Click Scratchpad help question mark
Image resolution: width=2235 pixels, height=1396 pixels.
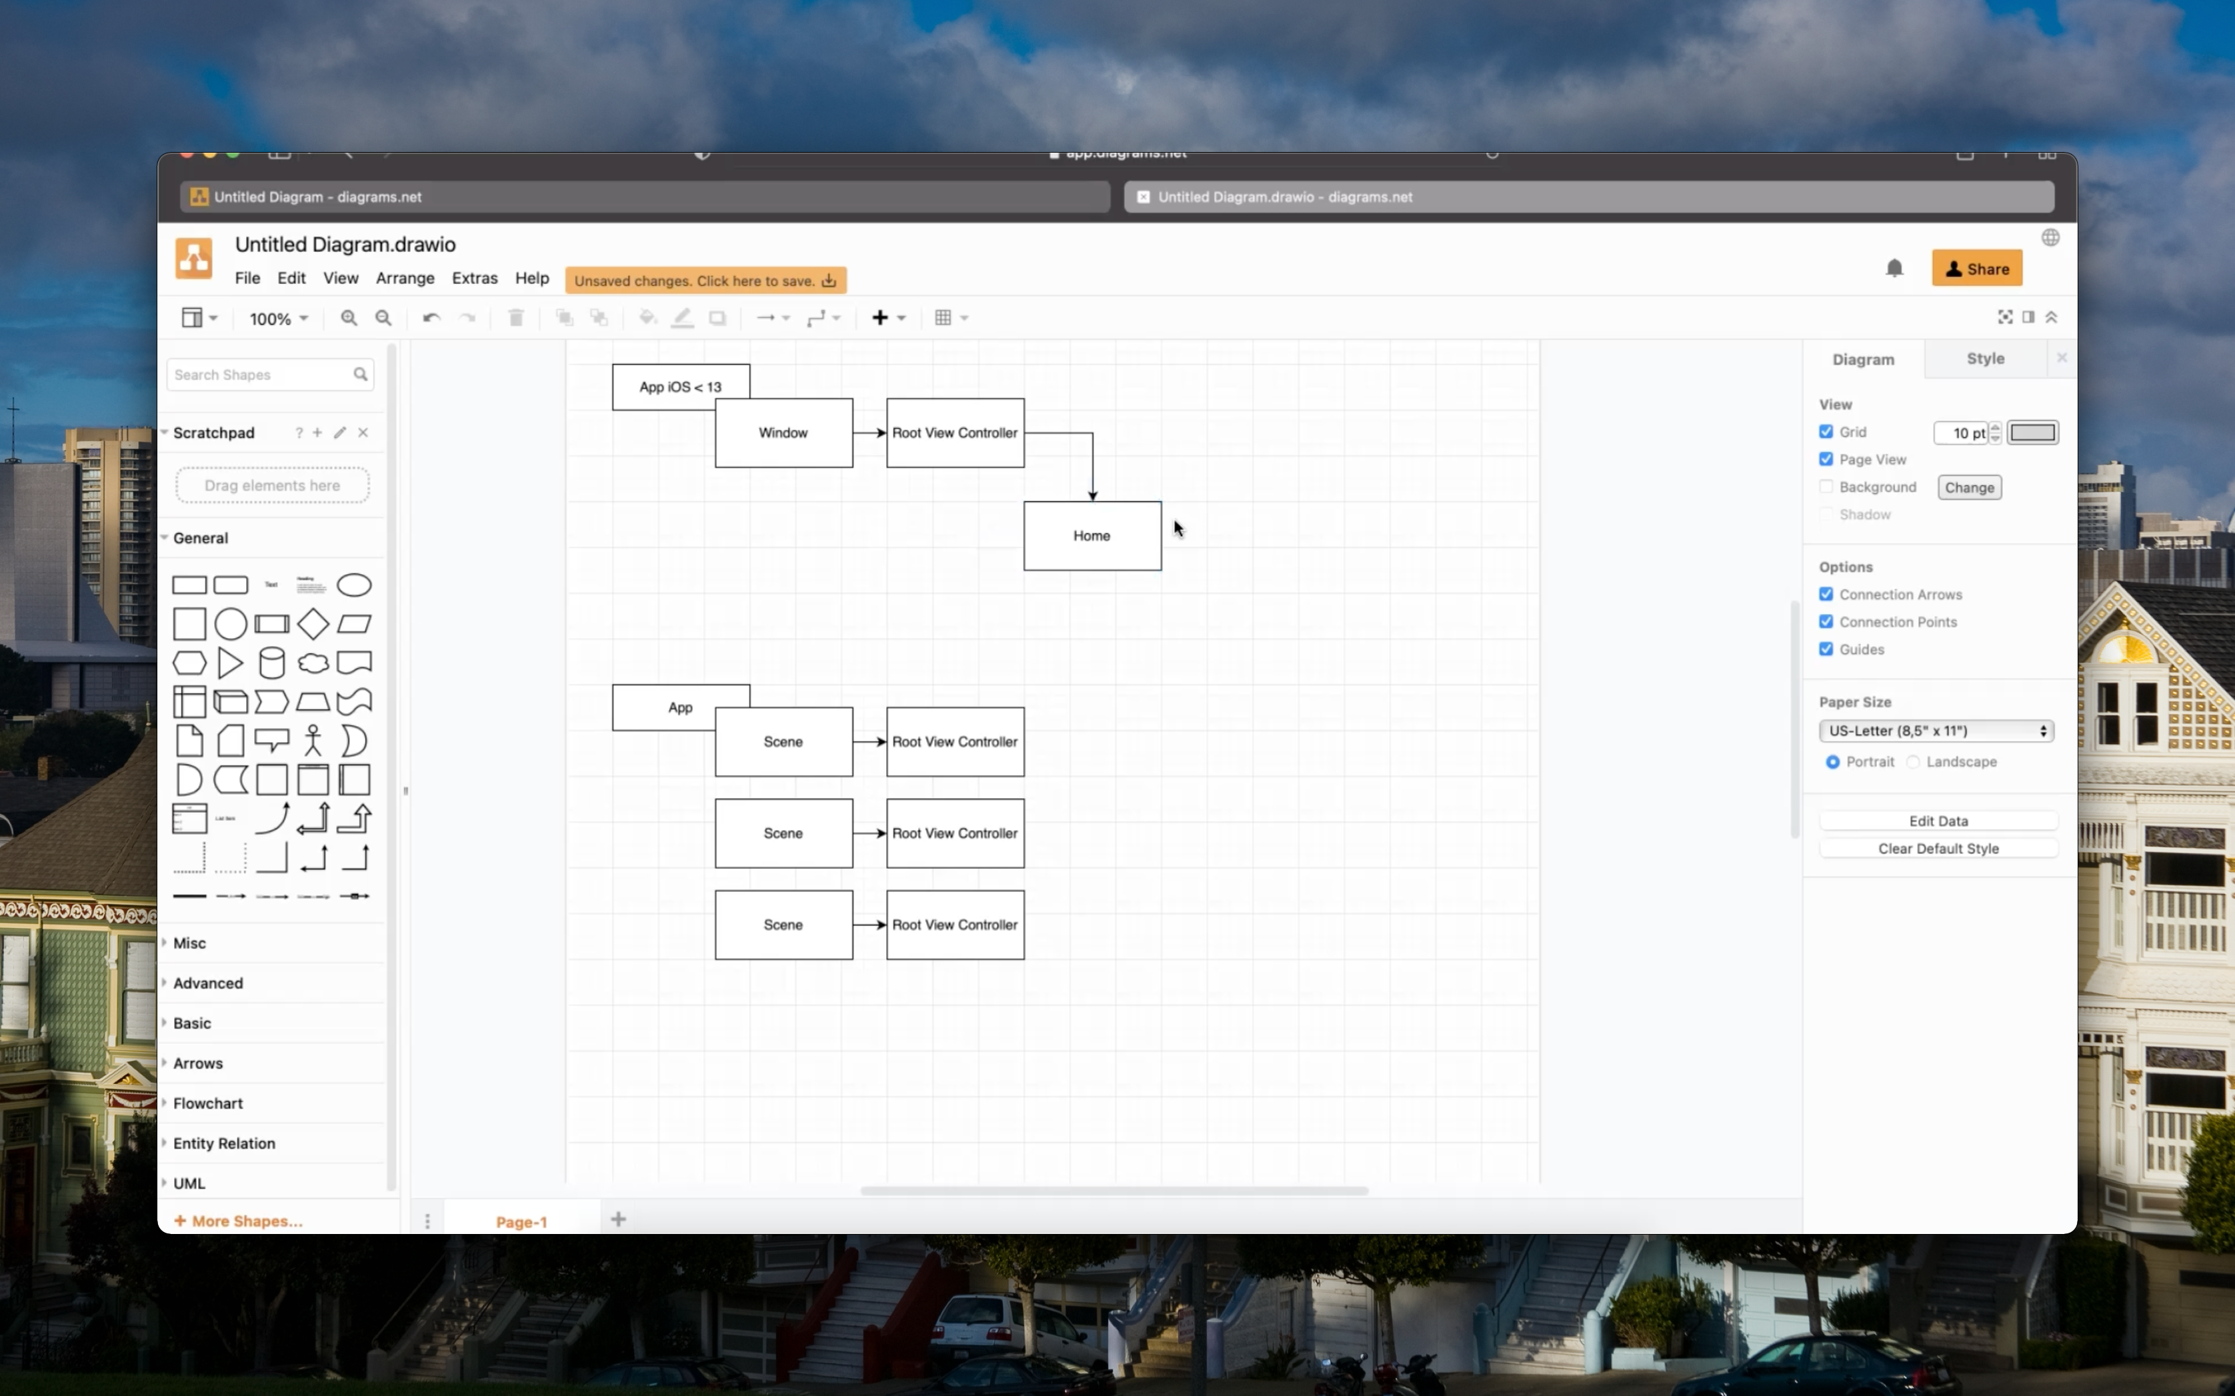pyautogui.click(x=298, y=433)
